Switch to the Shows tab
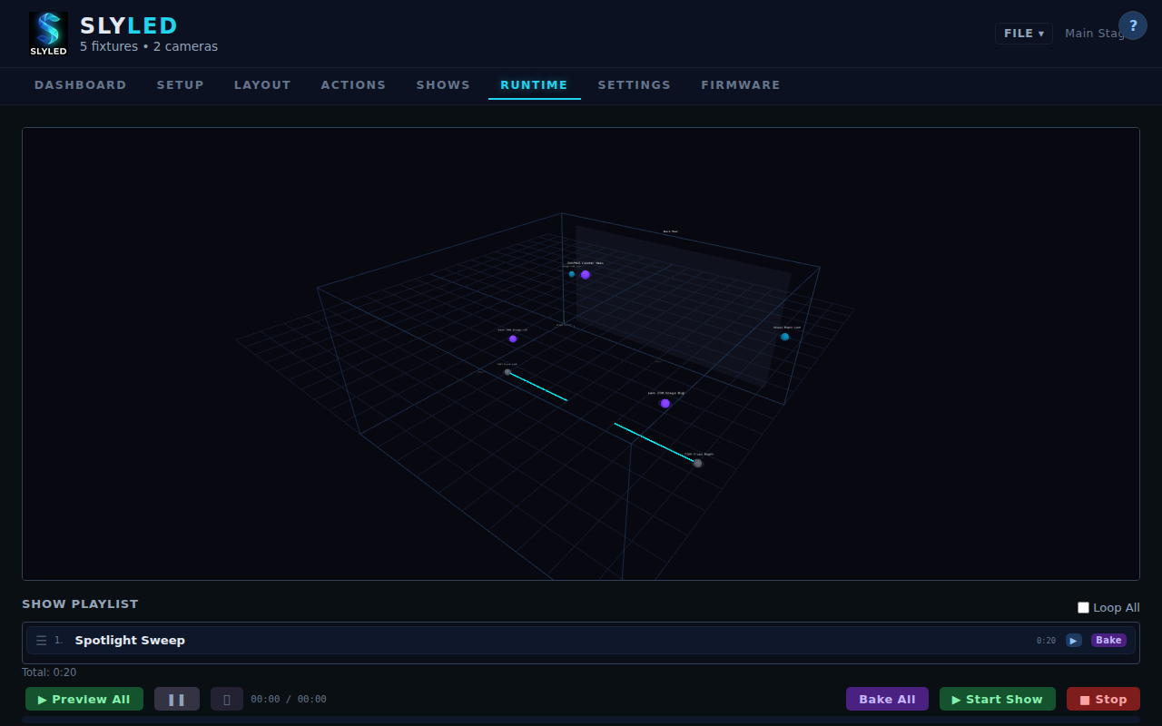 click(443, 85)
